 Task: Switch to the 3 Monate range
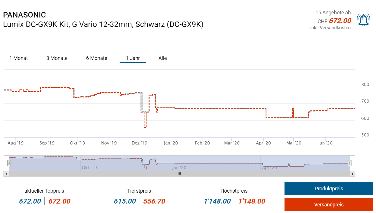tap(57, 58)
